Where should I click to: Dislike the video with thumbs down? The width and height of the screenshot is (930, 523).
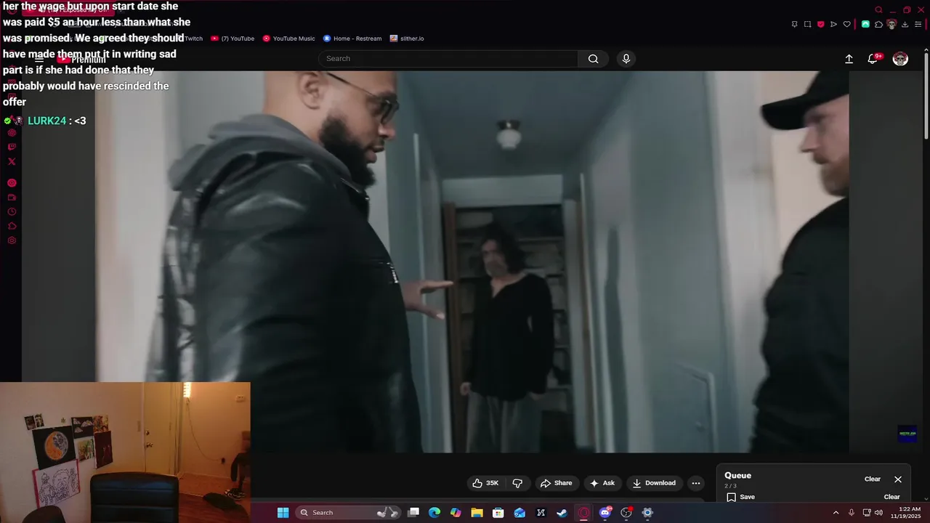(x=517, y=483)
